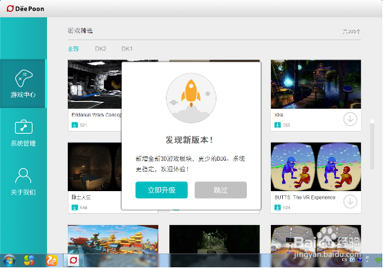383x268 pixels.
Task: Open the Windows Start menu
Action: pyautogui.click(x=10, y=260)
